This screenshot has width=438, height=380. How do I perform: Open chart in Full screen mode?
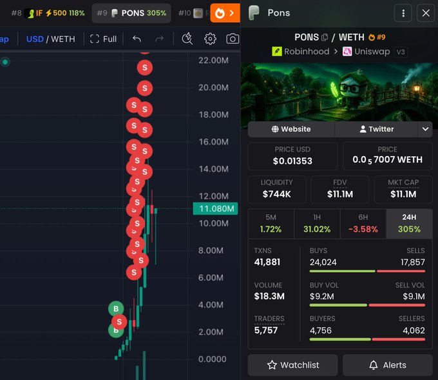(x=103, y=39)
